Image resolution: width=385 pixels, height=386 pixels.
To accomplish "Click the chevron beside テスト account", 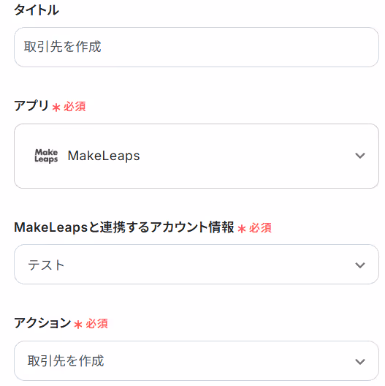I will 360,265.
